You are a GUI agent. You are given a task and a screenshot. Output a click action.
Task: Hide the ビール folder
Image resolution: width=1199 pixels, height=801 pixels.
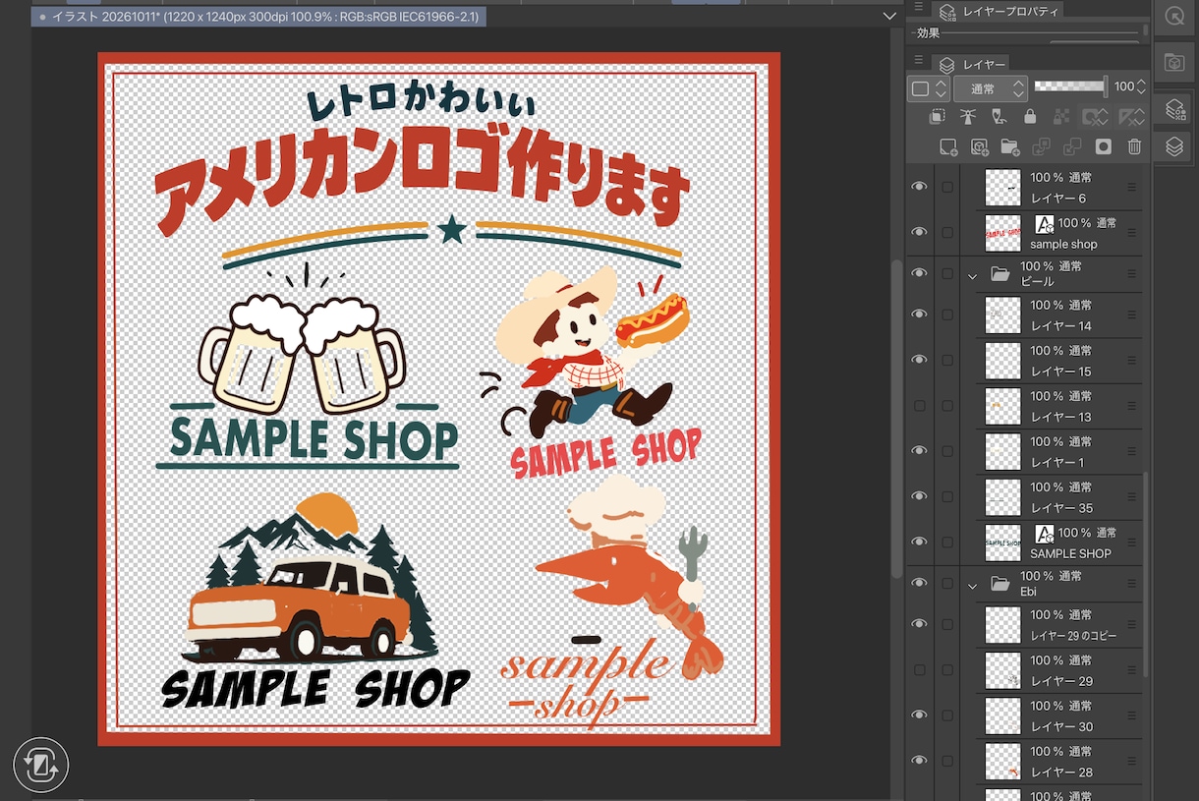pyautogui.click(x=919, y=275)
